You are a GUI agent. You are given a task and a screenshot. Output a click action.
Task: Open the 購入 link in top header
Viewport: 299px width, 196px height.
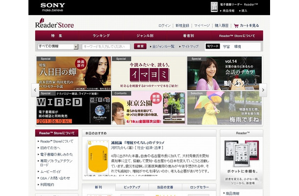(244, 11)
